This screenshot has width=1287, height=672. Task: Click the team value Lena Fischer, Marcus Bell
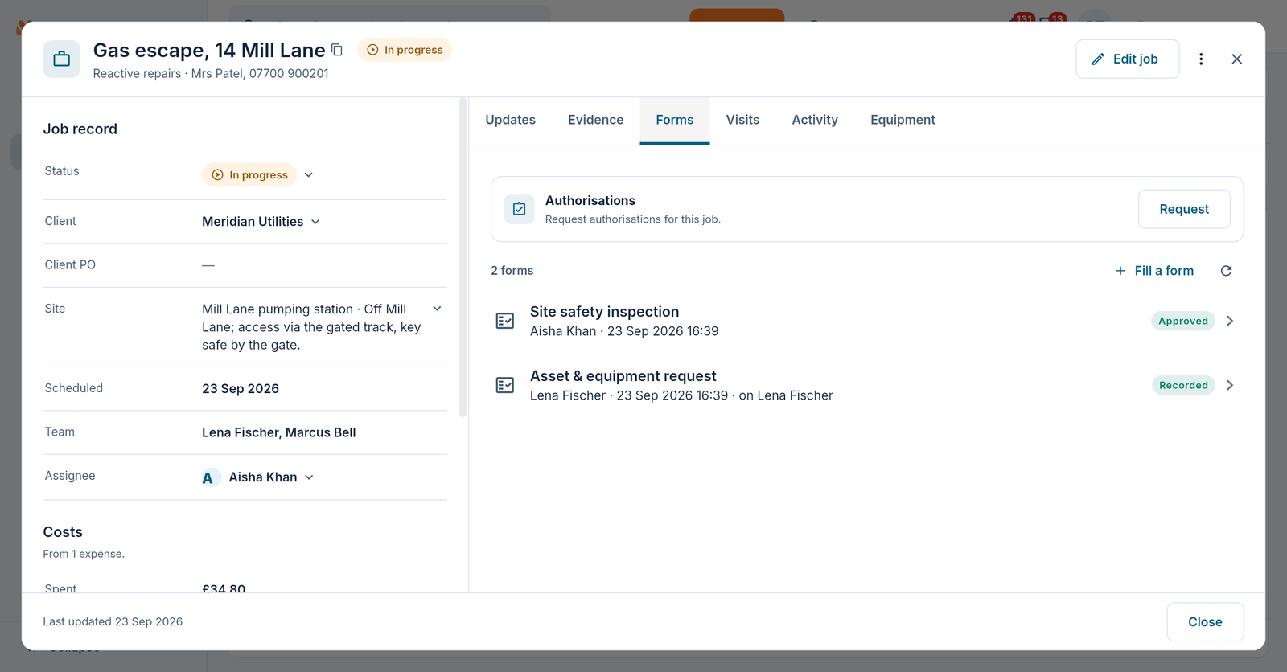coord(279,432)
